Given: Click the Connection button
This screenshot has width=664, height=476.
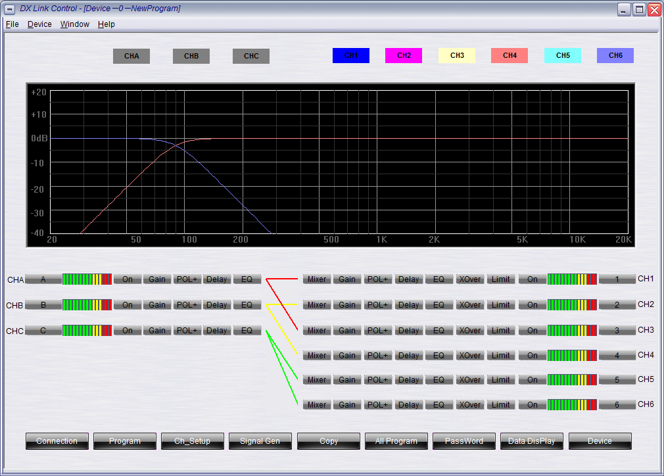Looking at the screenshot, I should tap(57, 441).
